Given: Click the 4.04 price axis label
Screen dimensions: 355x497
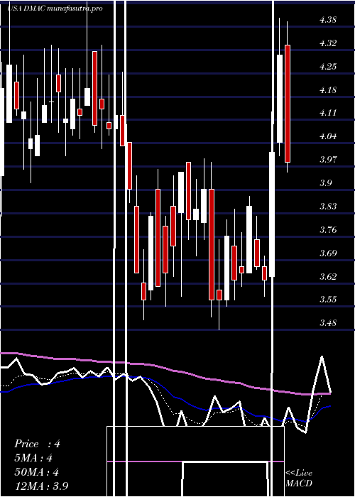Looking at the screenshot, I should pyautogui.click(x=328, y=136).
